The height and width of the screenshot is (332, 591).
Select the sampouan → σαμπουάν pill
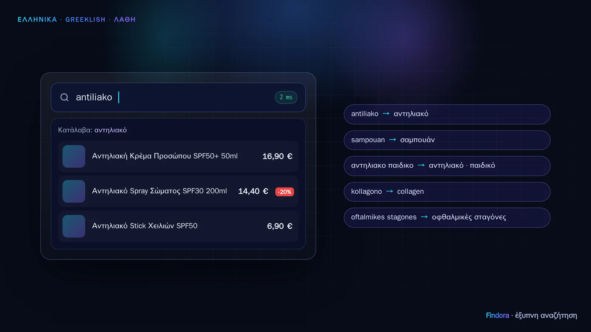pyautogui.click(x=447, y=140)
